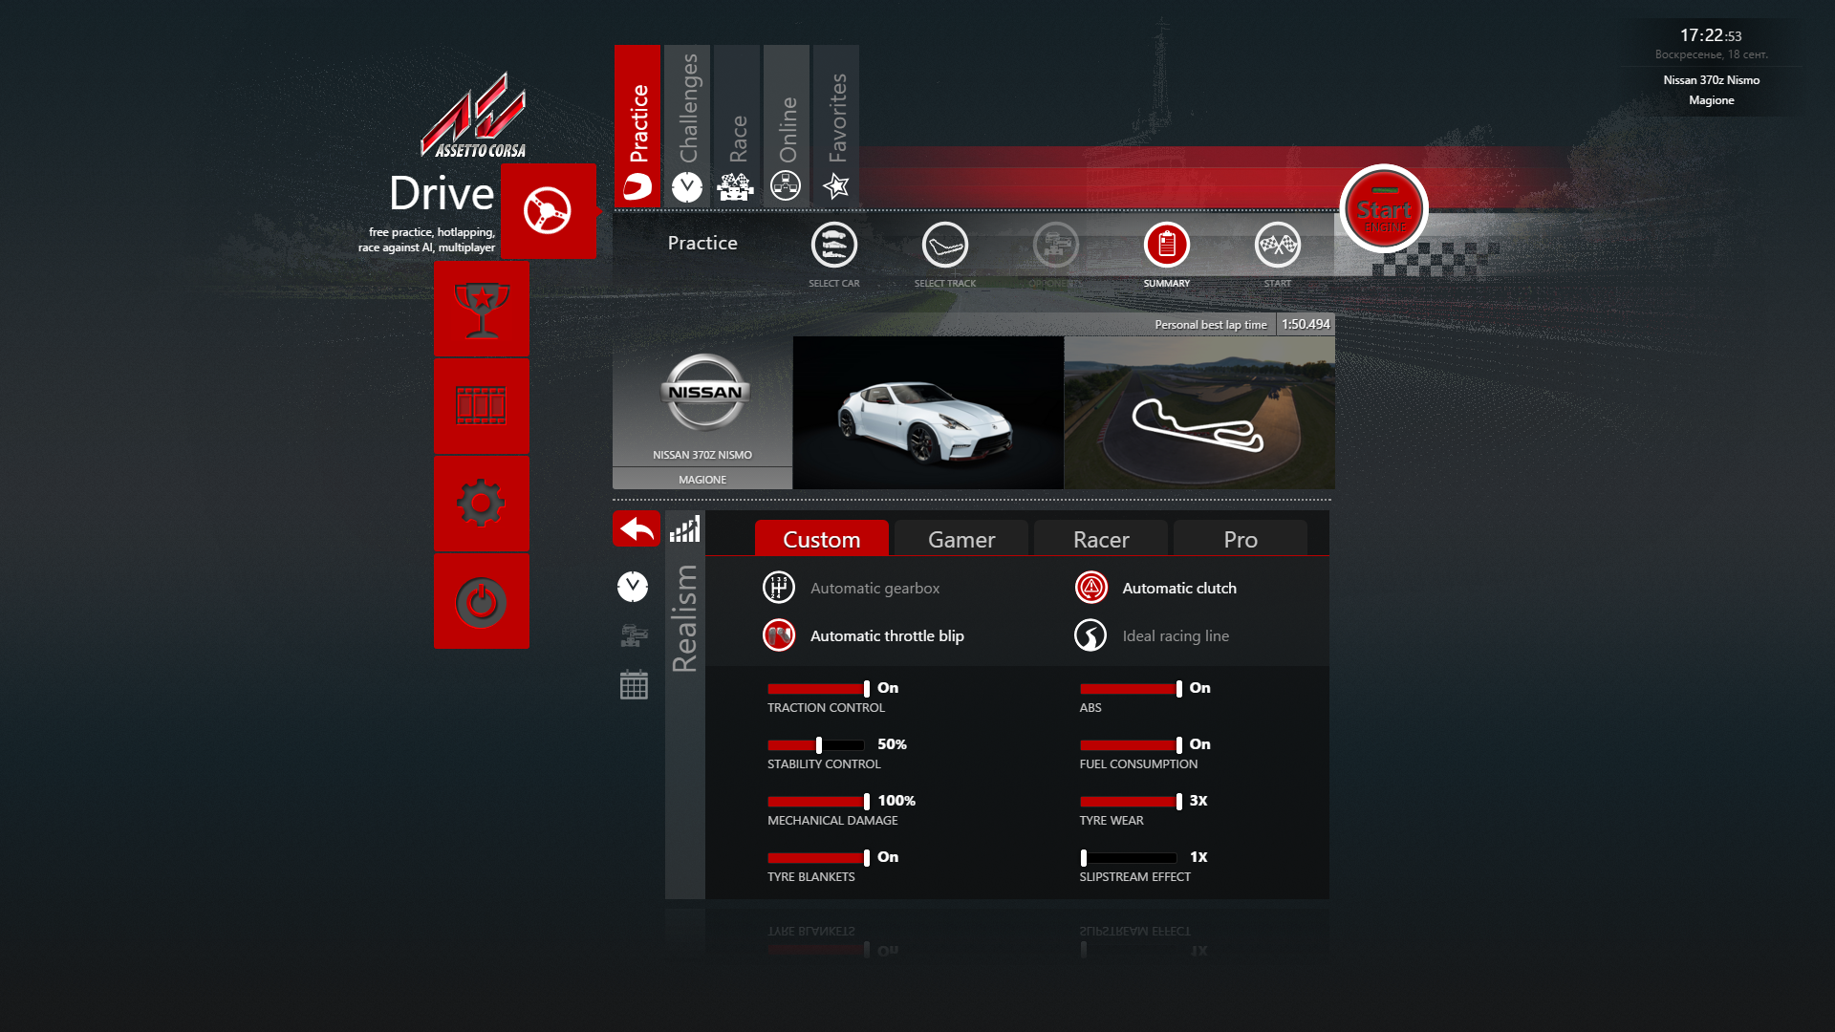
Task: Click the Summary clipboard icon
Action: (x=1167, y=246)
